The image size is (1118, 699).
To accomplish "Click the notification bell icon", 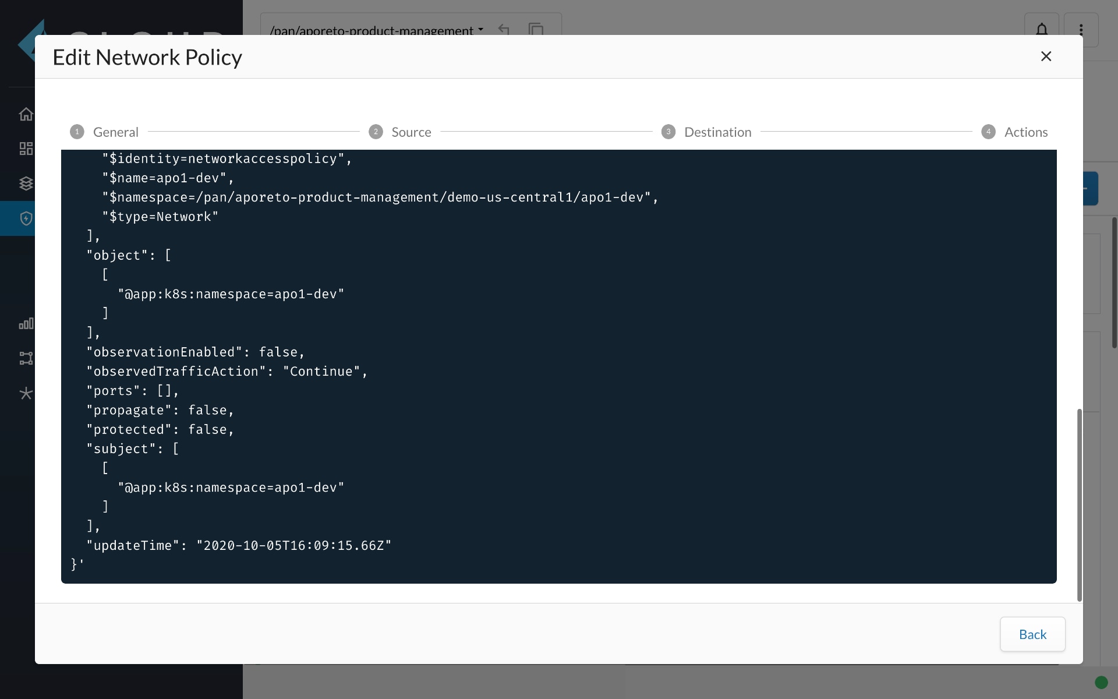I will point(1042,29).
